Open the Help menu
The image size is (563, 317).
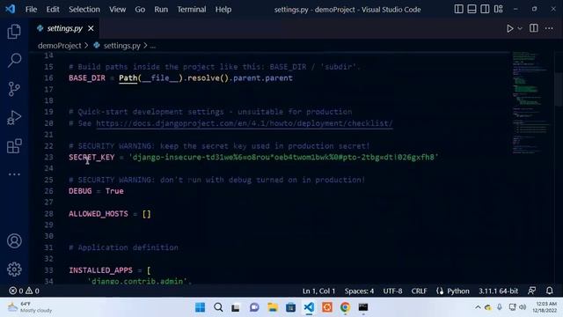pos(223,10)
